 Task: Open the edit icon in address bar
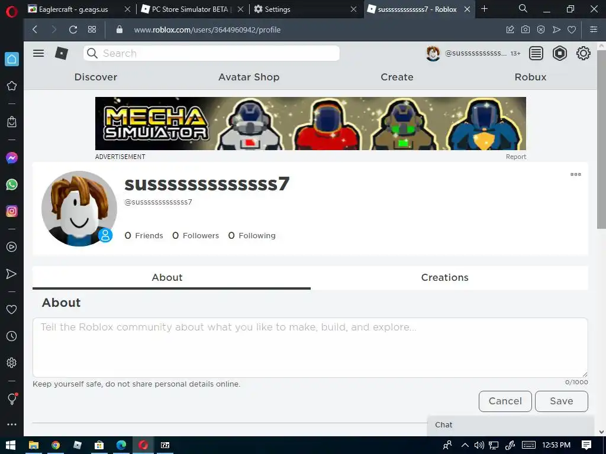coord(510,30)
